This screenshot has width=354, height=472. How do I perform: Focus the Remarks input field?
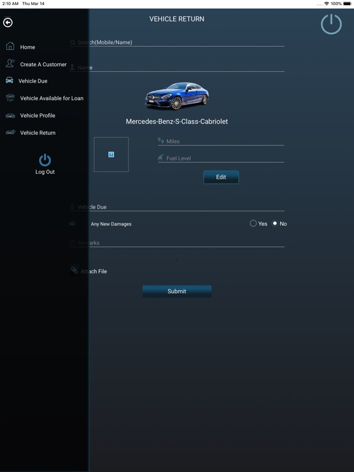click(177, 243)
